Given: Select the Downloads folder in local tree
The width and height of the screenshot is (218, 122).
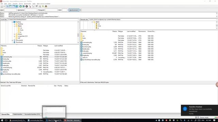Looking at the screenshot, I should click(19, 42).
